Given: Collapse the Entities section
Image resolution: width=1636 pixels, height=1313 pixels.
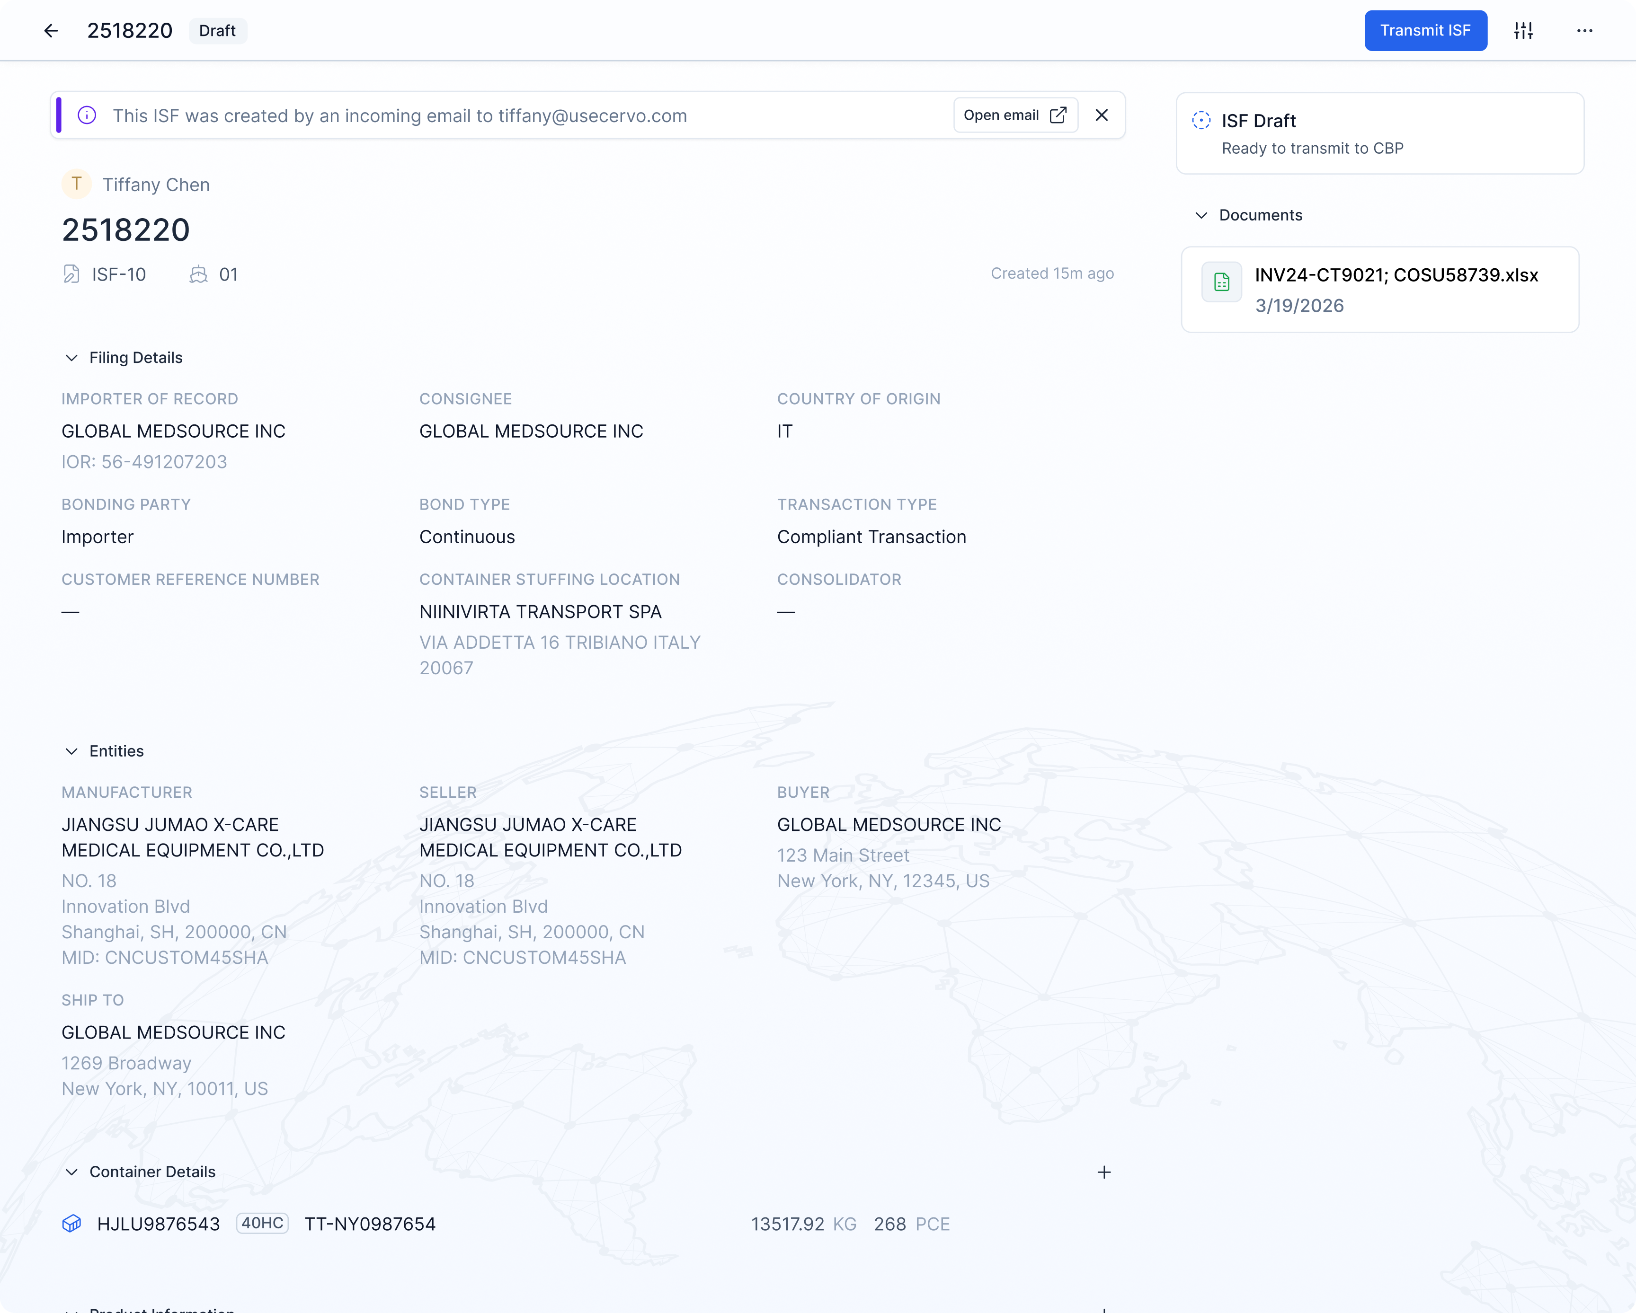Looking at the screenshot, I should [x=72, y=751].
